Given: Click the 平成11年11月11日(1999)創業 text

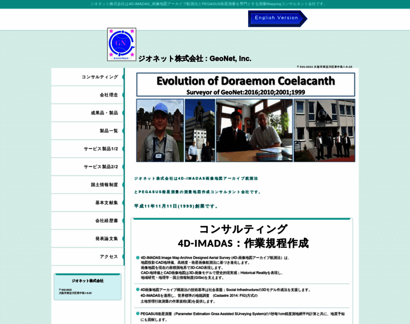Looking at the screenshot, I should pos(176,206).
